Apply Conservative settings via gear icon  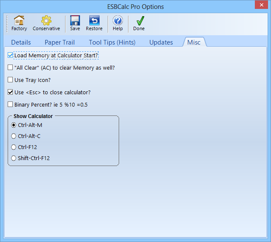[46, 20]
